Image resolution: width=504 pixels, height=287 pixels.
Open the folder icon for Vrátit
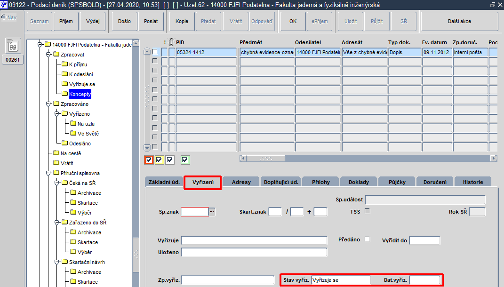coord(56,163)
